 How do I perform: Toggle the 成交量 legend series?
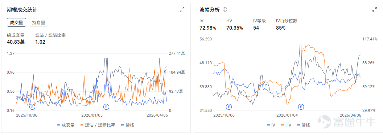[x=66, y=125]
